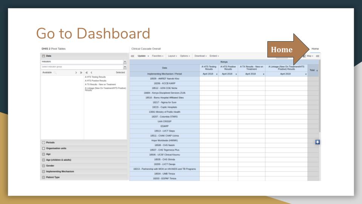Collapse the left panel with triple-chevron icon

click(132, 56)
